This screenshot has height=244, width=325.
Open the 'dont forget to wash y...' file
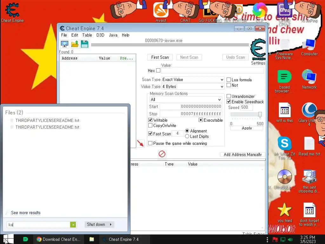click(x=309, y=214)
